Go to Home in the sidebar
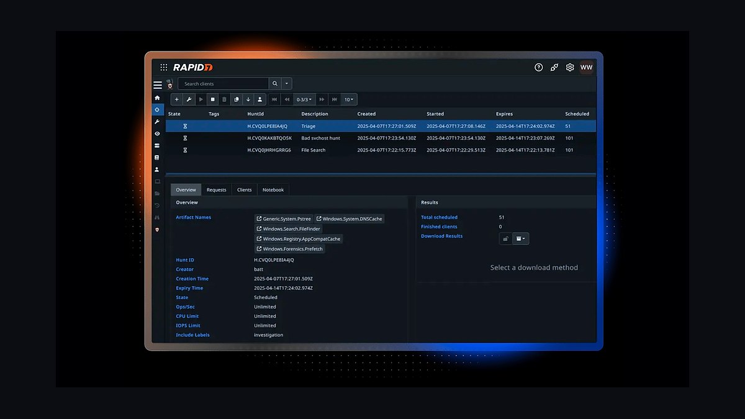The width and height of the screenshot is (745, 419). [x=157, y=97]
